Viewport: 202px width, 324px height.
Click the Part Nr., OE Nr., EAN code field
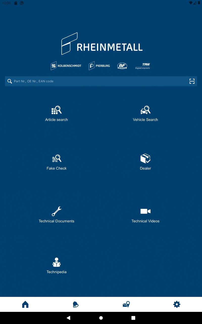pyautogui.click(x=101, y=81)
